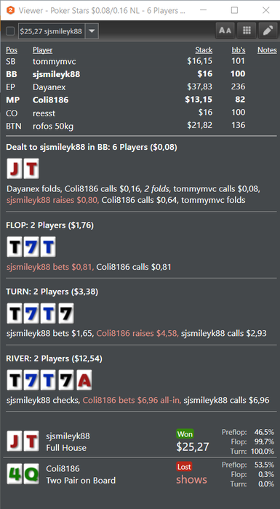Click the red J hole card under Dealt

pos(15,169)
